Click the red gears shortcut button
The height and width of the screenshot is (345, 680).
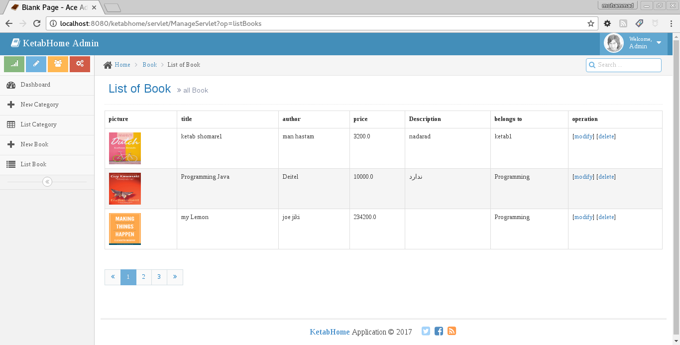[x=80, y=64]
